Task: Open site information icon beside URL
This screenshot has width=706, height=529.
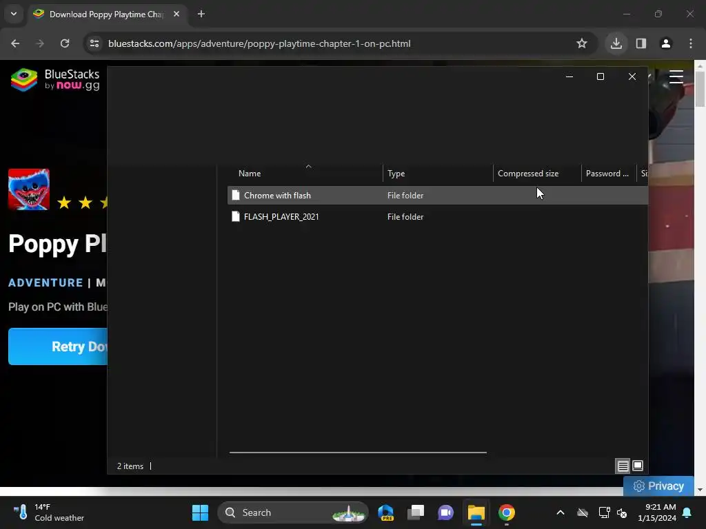Action: click(94, 43)
